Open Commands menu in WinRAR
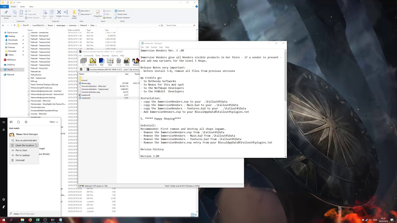Viewport: 397px width, 223px height. (88, 56)
